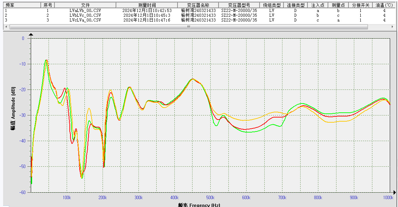
Task: Click the 变压器名称 column header
Action: coord(198,5)
